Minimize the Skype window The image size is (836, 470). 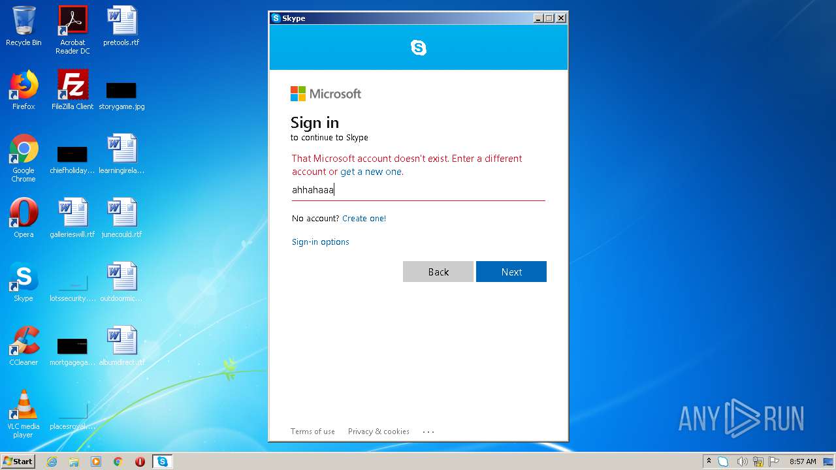click(x=538, y=18)
